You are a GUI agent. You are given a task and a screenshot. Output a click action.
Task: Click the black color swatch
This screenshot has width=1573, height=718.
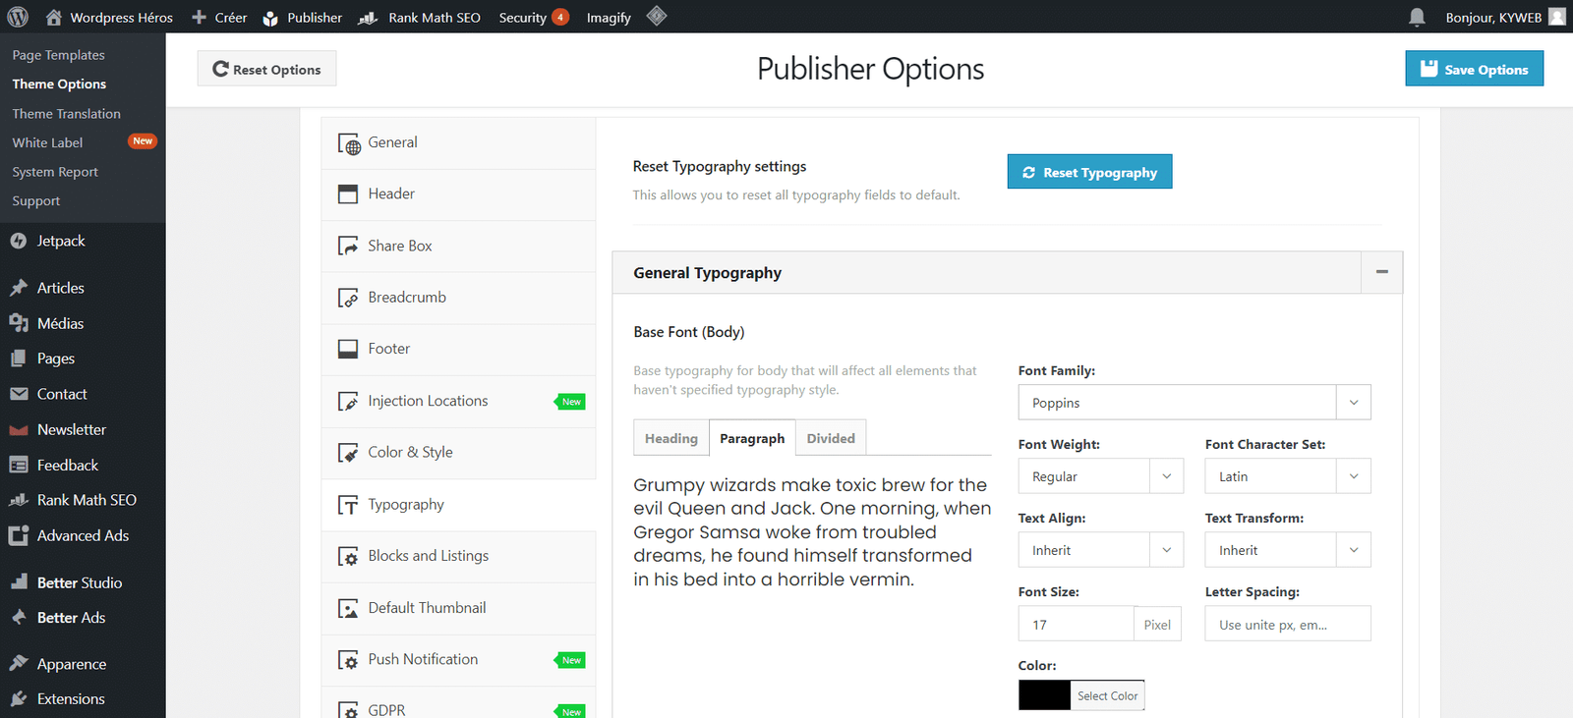(x=1044, y=695)
